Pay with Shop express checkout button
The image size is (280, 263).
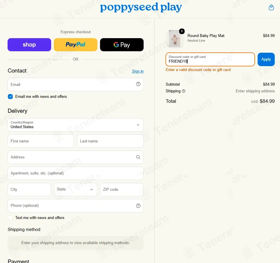pos(29,45)
